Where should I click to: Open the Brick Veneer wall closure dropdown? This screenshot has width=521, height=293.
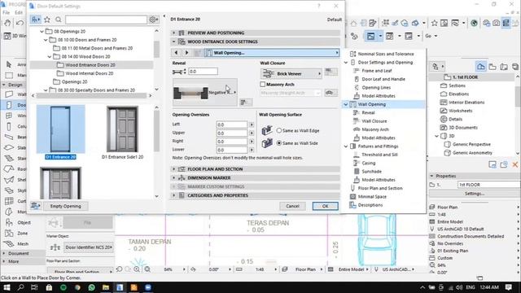(291, 73)
